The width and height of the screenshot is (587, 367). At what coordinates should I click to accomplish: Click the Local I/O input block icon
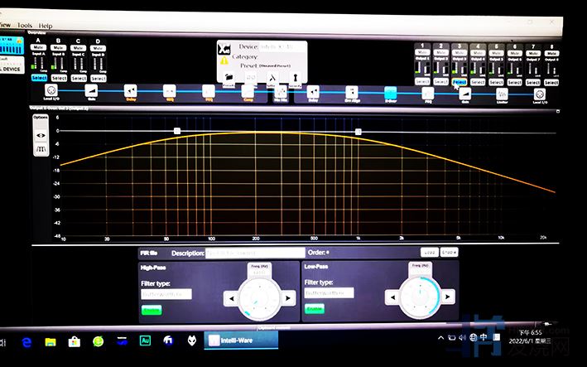point(50,89)
